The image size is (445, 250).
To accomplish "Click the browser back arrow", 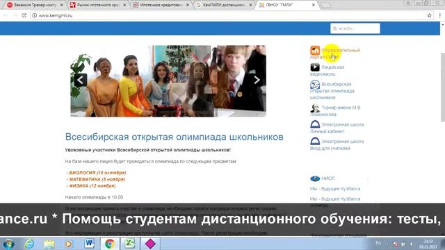I will point(6,15).
